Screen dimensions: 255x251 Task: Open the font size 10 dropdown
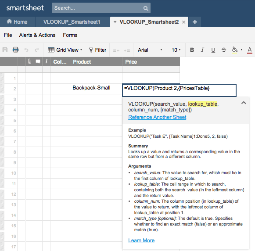(176, 50)
